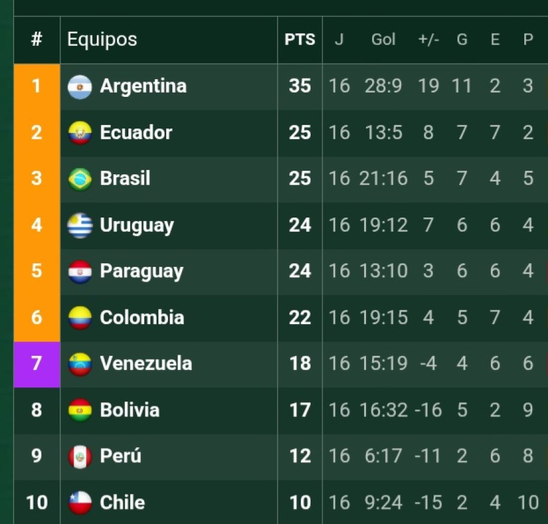Click the Venezuela flag icon
The image size is (548, 524).
(x=80, y=364)
